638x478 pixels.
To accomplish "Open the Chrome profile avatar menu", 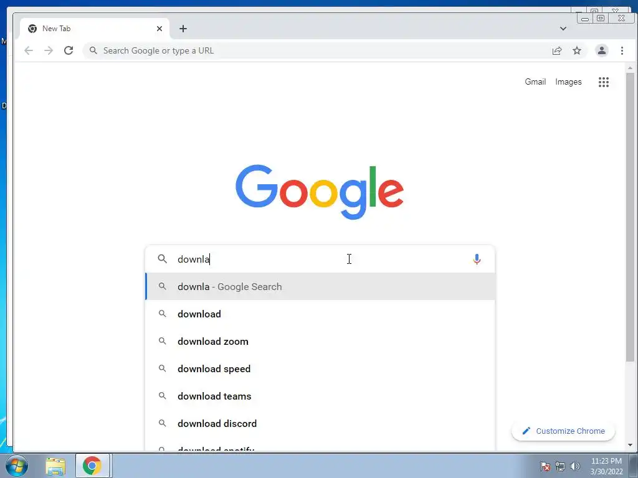I will [601, 50].
